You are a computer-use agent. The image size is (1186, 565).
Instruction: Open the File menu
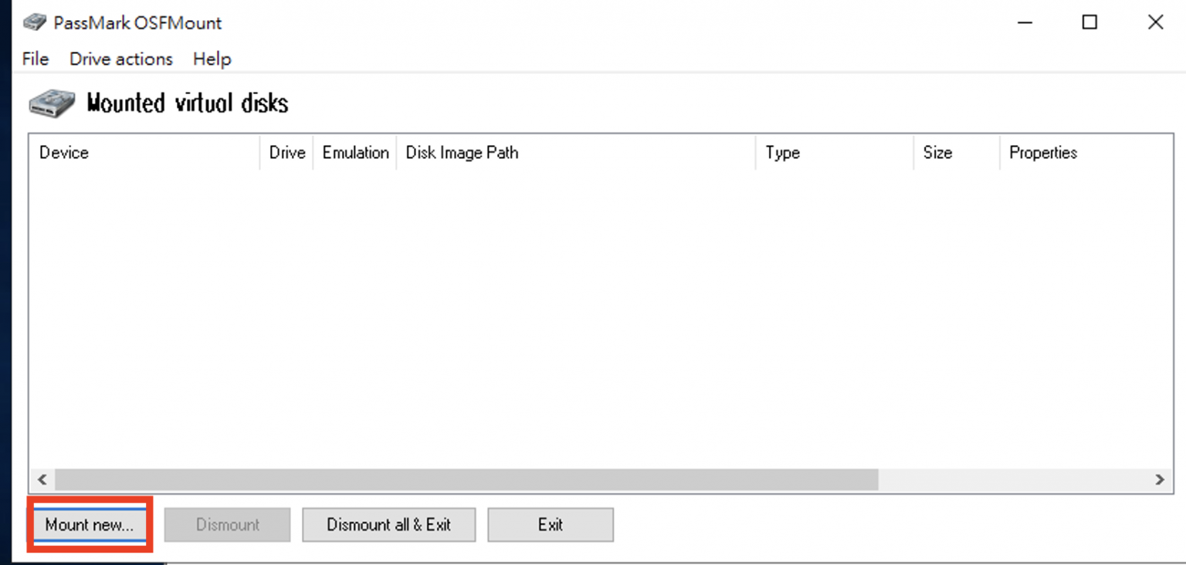[36, 59]
